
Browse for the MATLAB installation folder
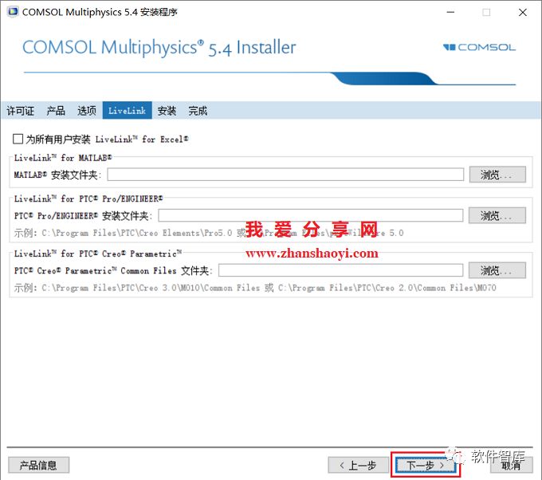click(x=497, y=175)
